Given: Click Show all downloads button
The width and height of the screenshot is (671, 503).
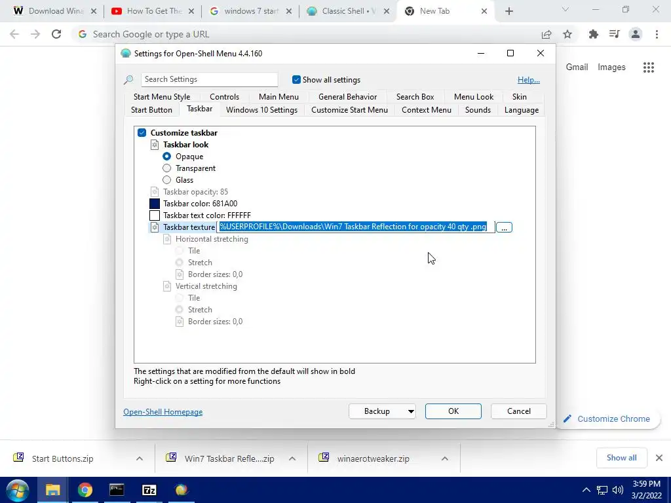Looking at the screenshot, I should click(x=621, y=458).
